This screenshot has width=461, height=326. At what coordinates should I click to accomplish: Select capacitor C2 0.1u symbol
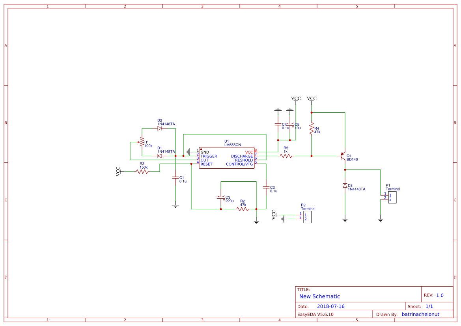pos(267,188)
